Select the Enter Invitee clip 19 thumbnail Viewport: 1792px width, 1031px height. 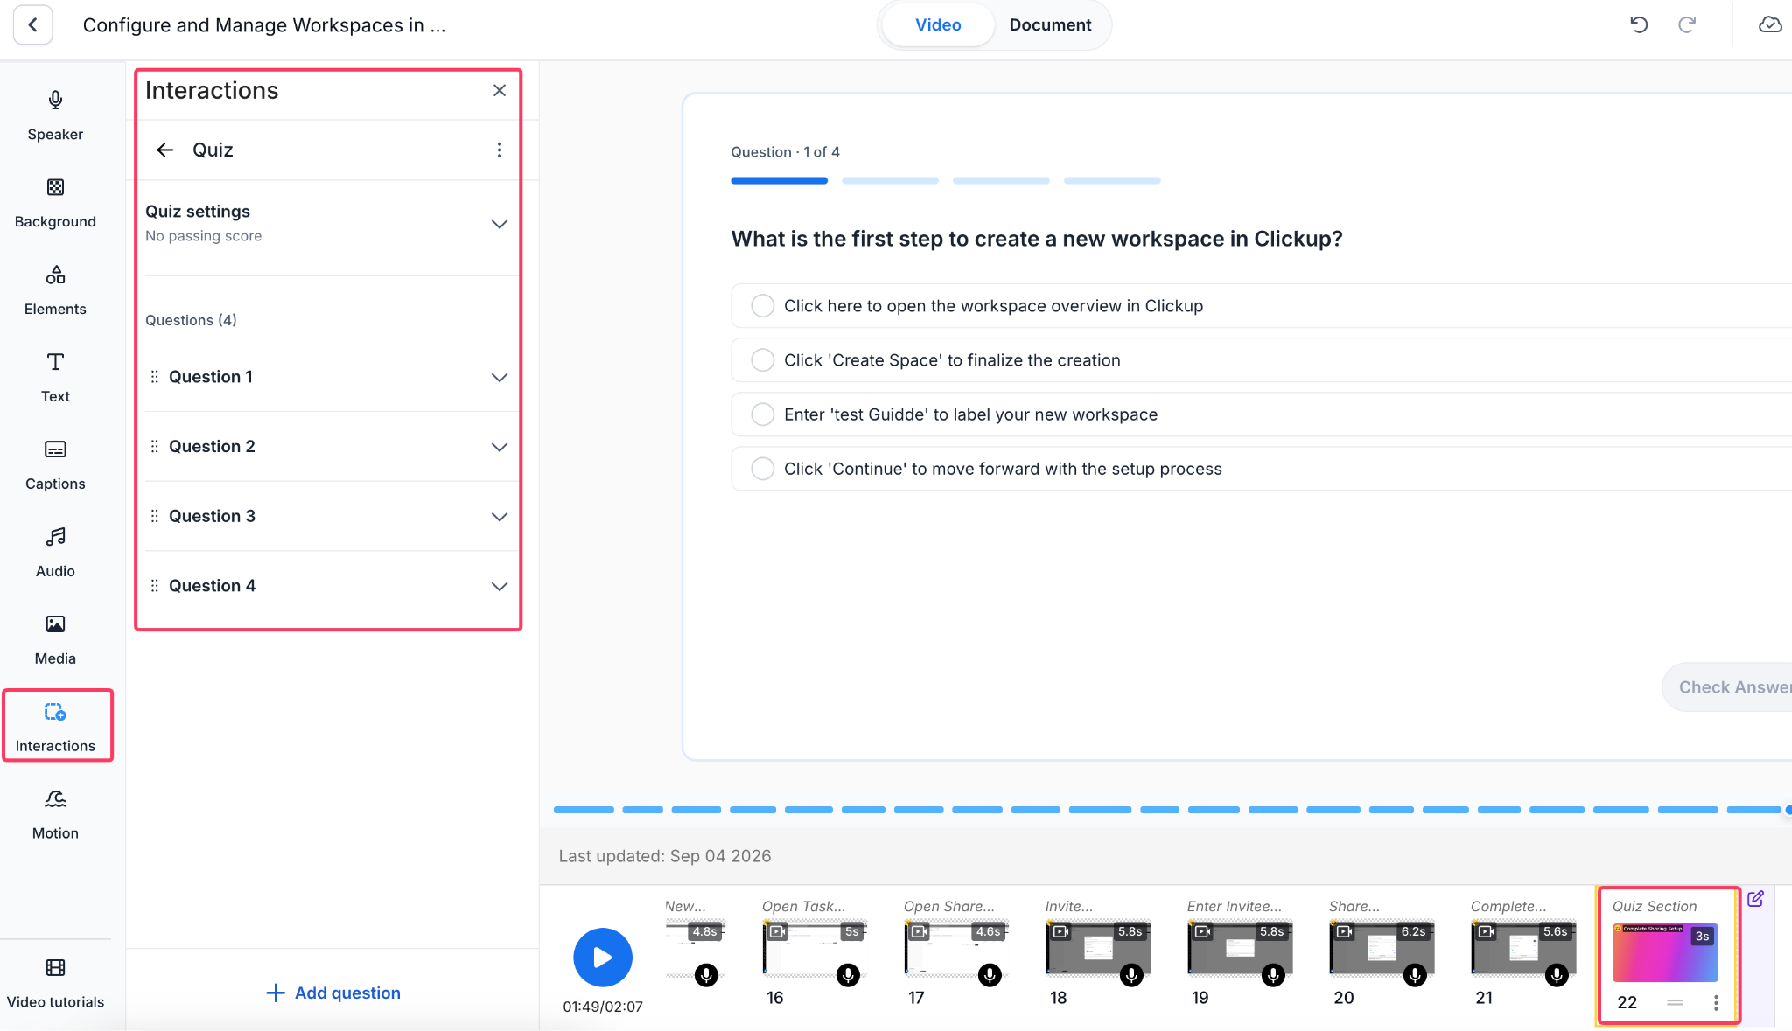pos(1240,948)
